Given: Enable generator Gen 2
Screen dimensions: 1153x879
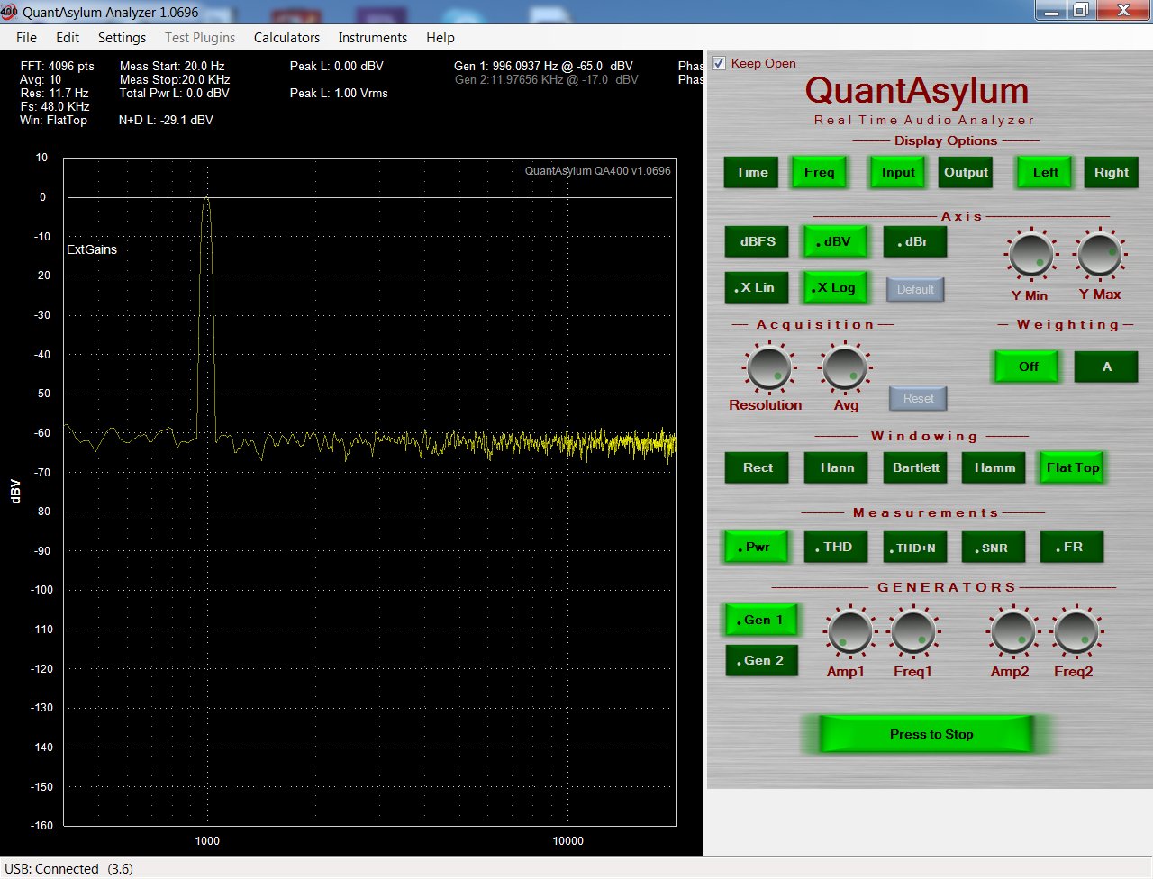Looking at the screenshot, I should click(x=761, y=660).
